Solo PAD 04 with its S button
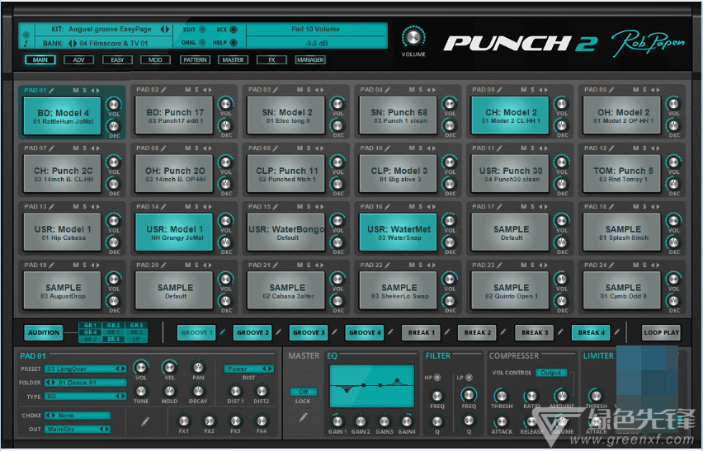Viewport: 703px width, 451px height. pyautogui.click(x=421, y=90)
